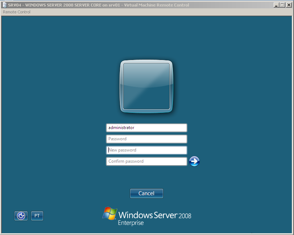Open the Ease of Access button
The height and width of the screenshot is (235, 294).
(x=21, y=216)
